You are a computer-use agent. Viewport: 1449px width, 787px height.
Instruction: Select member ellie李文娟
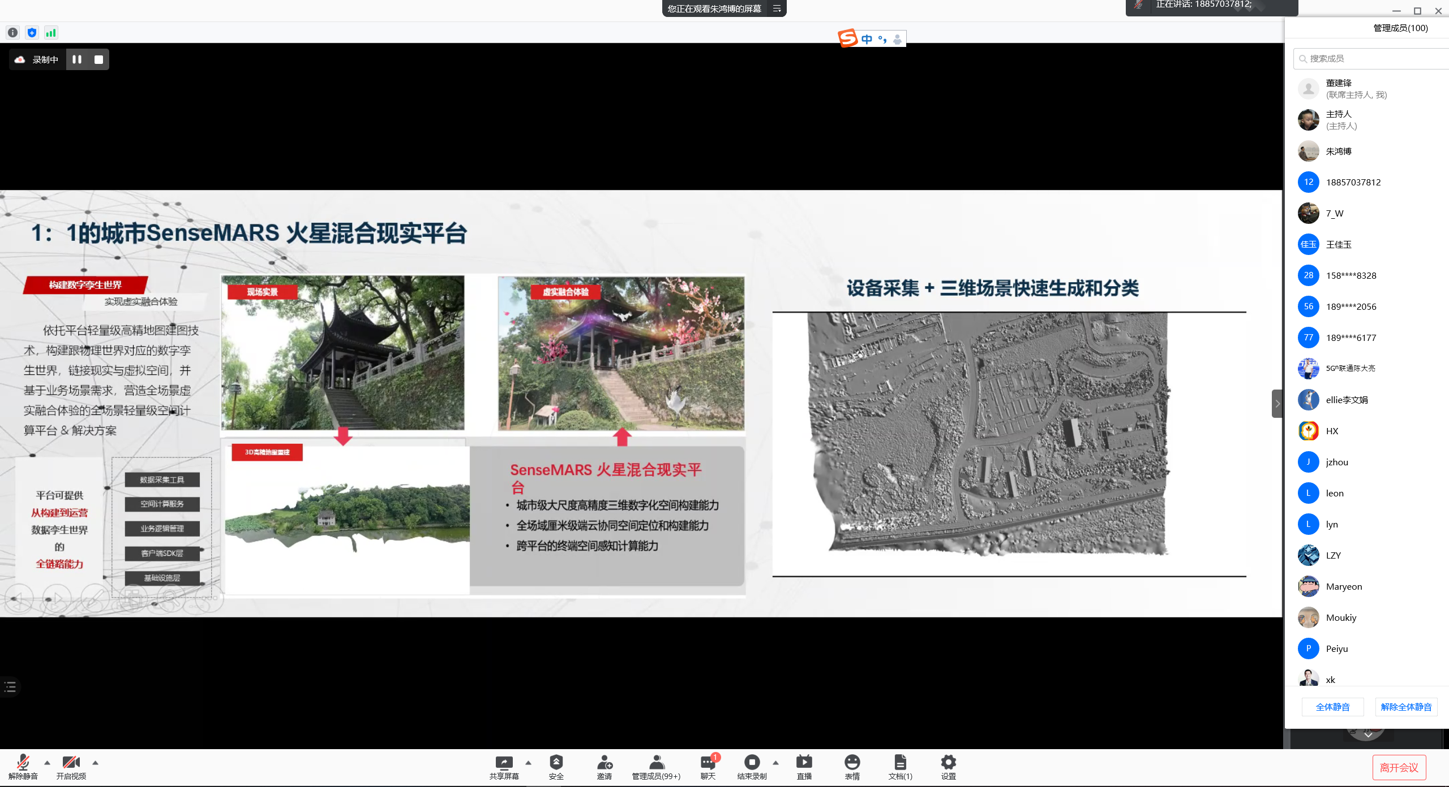1367,400
